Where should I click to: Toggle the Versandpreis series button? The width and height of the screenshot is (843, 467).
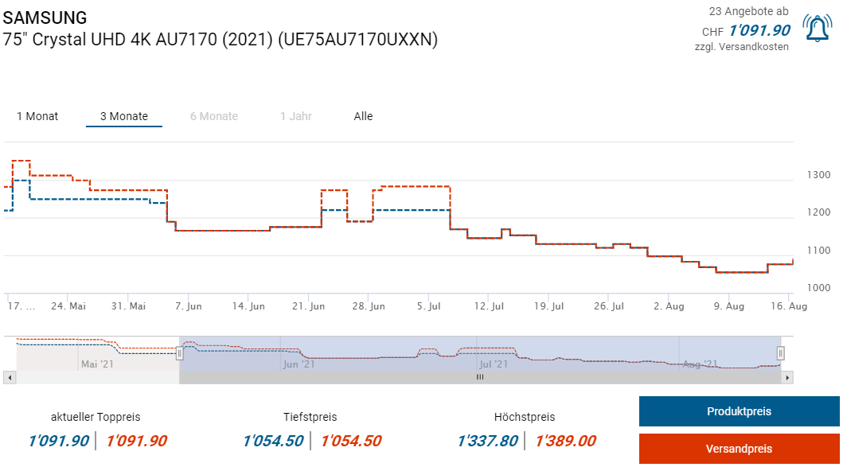(x=740, y=449)
